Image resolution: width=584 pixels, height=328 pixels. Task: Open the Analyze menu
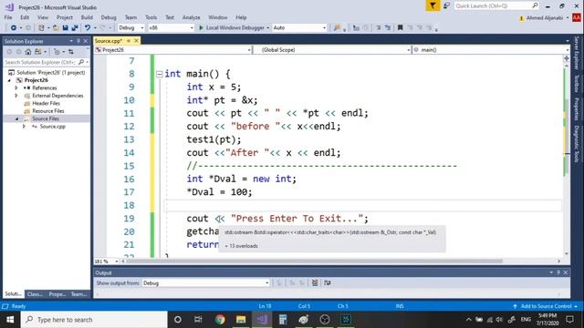tap(191, 17)
